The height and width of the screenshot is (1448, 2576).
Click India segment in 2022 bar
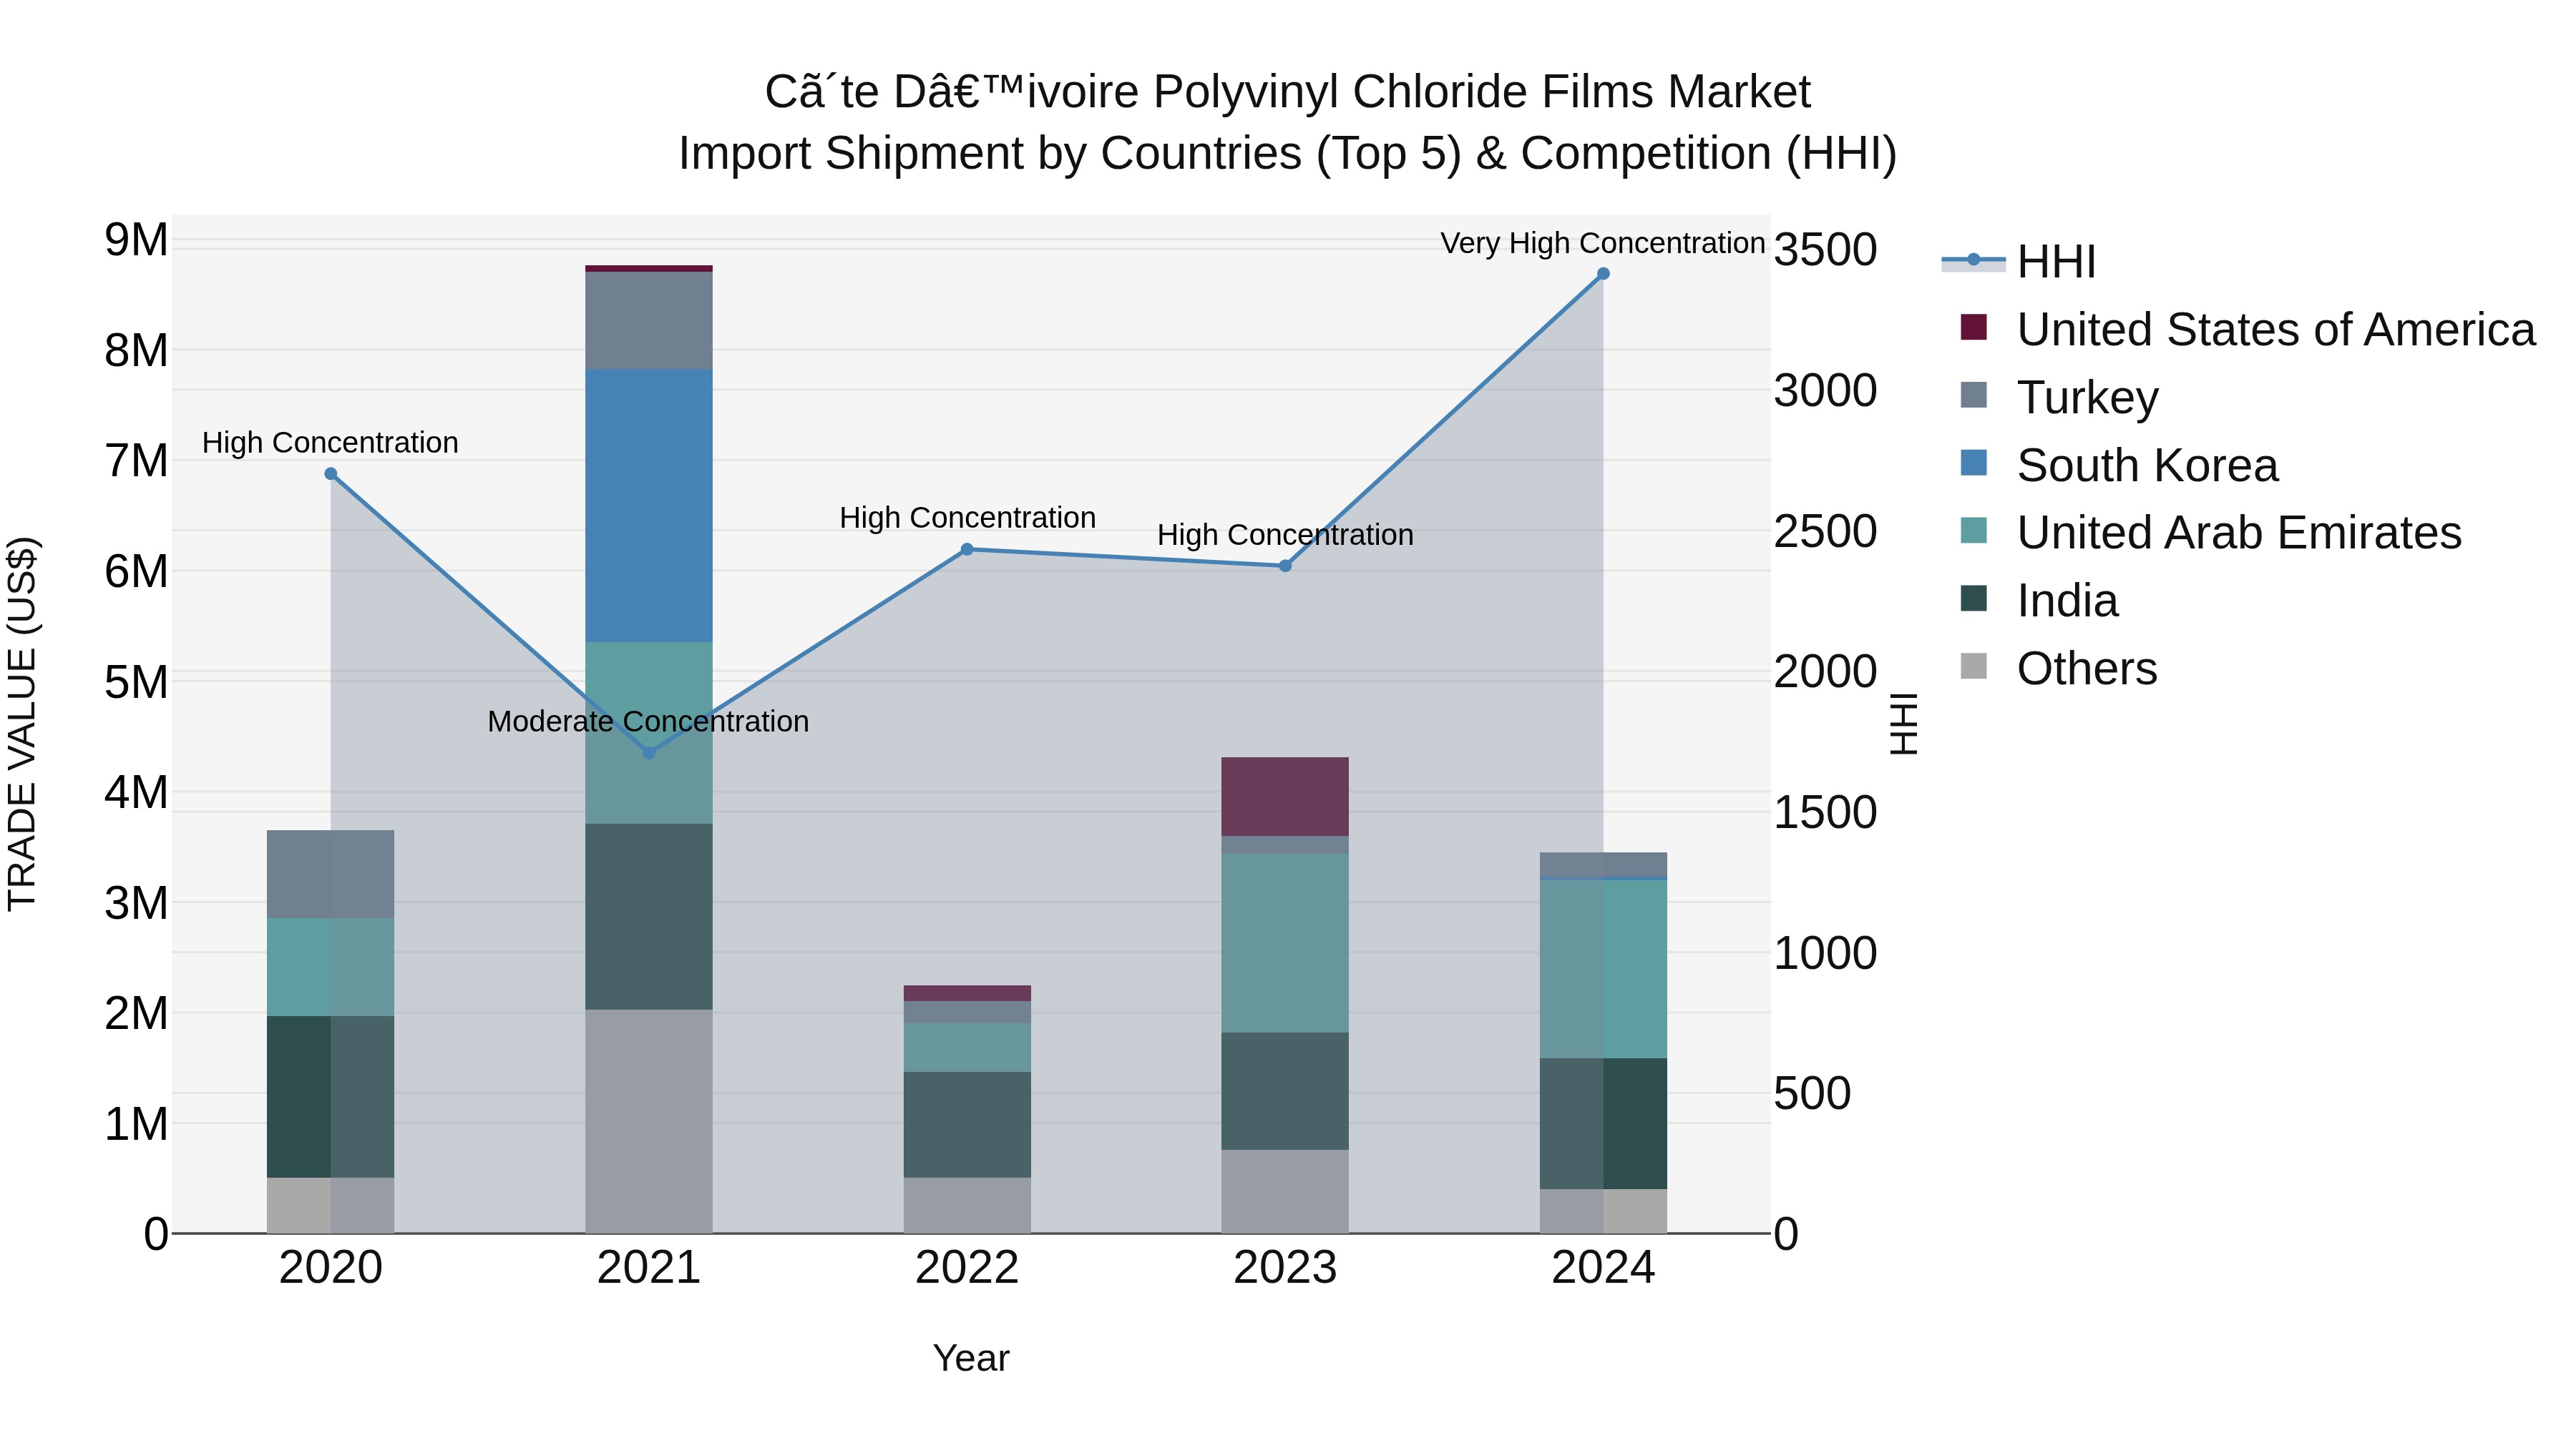[967, 1124]
